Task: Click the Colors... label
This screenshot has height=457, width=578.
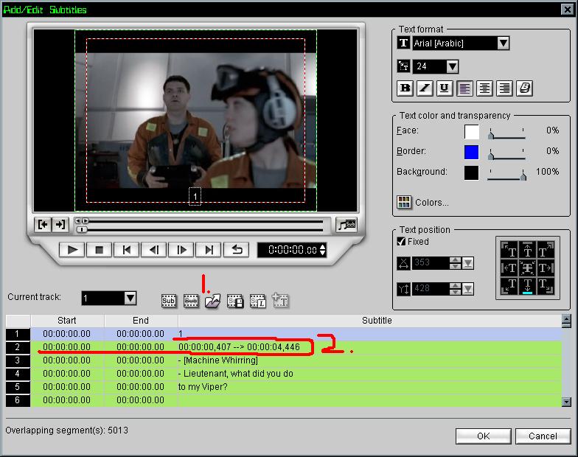Action: point(432,202)
